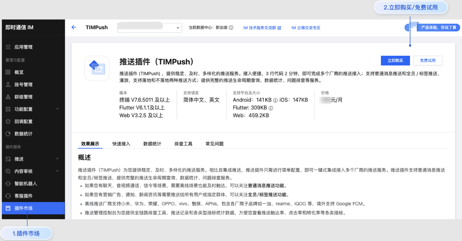Click the info icon beside 新加坡 data center
462x241 pixels.
pyautogui.click(x=231, y=27)
